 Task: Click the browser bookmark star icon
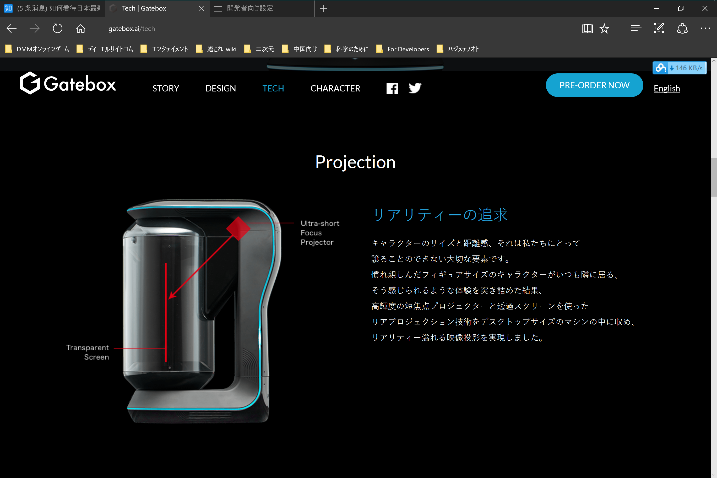click(604, 29)
